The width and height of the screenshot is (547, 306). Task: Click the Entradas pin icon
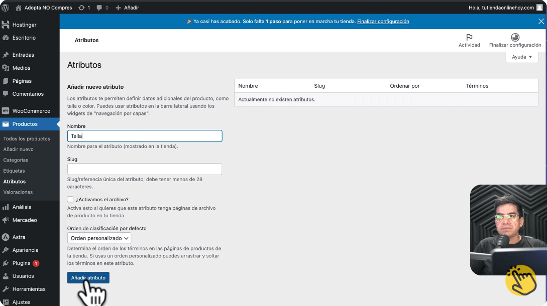(x=6, y=55)
